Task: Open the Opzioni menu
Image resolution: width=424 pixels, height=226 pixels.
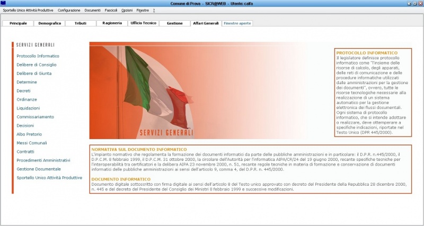Action: point(127,10)
